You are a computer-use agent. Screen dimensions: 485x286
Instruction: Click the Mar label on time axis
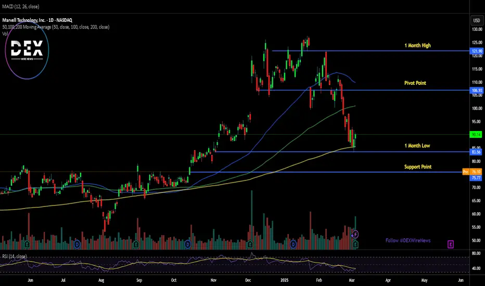tap(352, 280)
